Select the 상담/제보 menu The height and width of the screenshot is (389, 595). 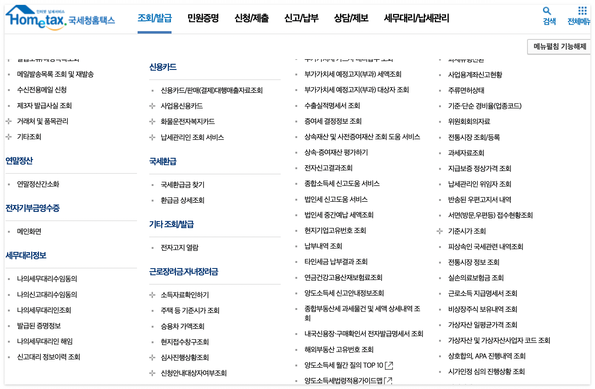(x=351, y=18)
